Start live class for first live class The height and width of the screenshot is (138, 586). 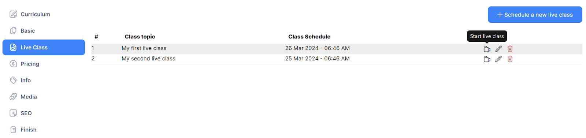(x=487, y=49)
